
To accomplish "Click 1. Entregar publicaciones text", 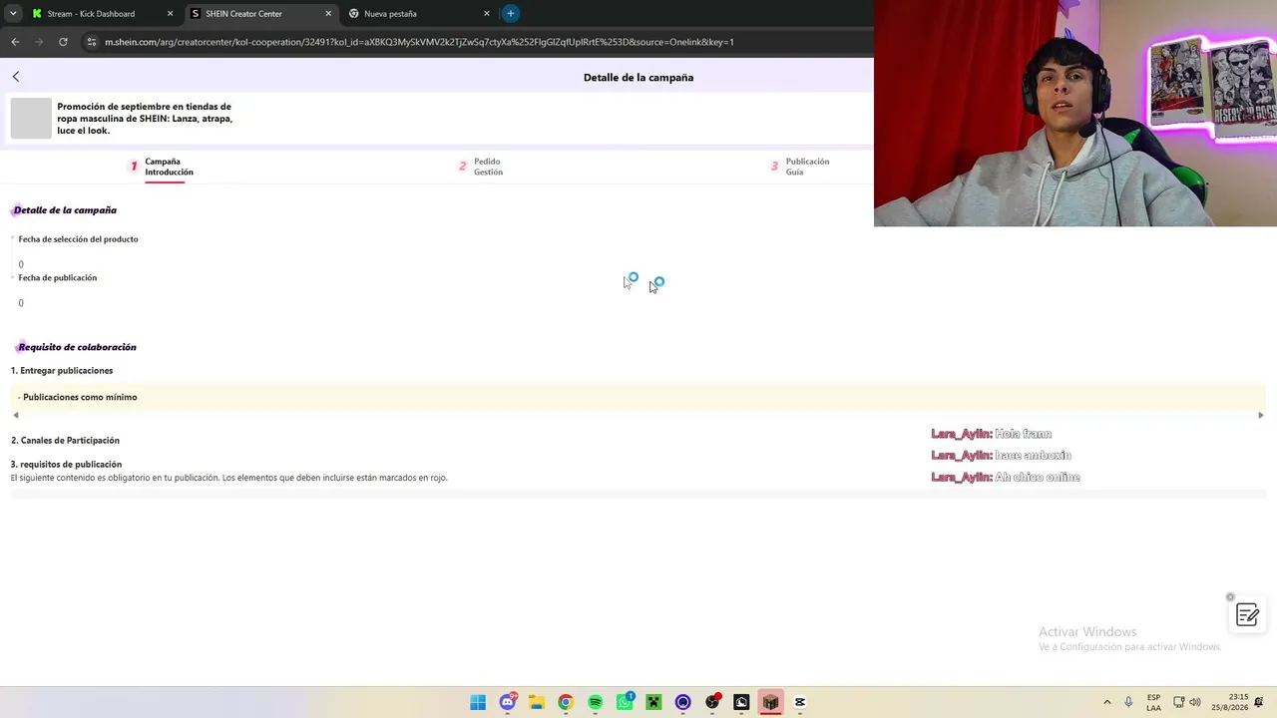I will click(62, 371).
